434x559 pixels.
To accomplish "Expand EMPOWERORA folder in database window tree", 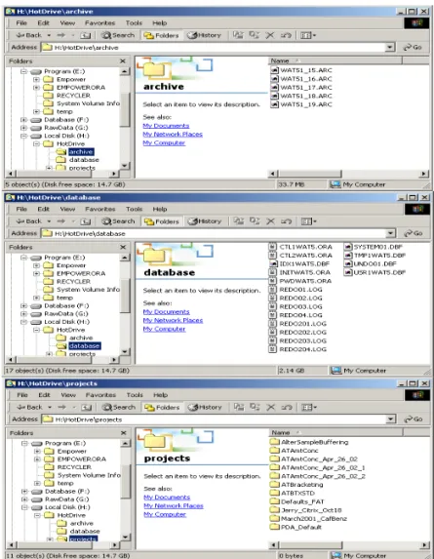I will tap(36, 274).
